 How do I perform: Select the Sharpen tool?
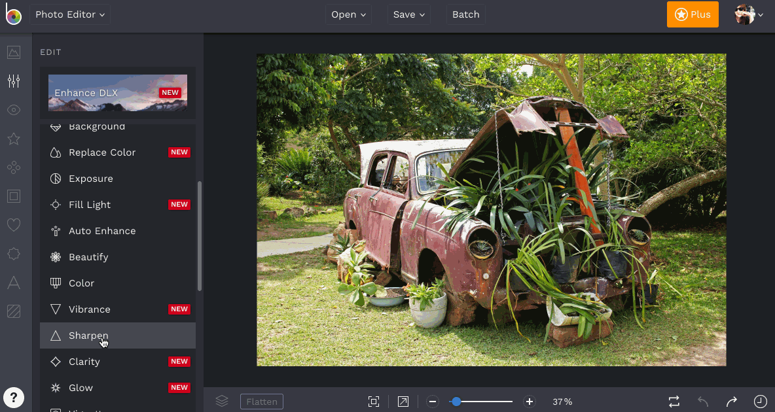pos(118,335)
